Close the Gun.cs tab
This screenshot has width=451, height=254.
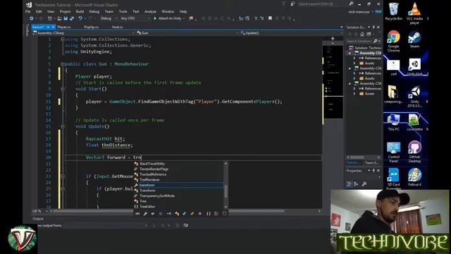click(x=53, y=27)
